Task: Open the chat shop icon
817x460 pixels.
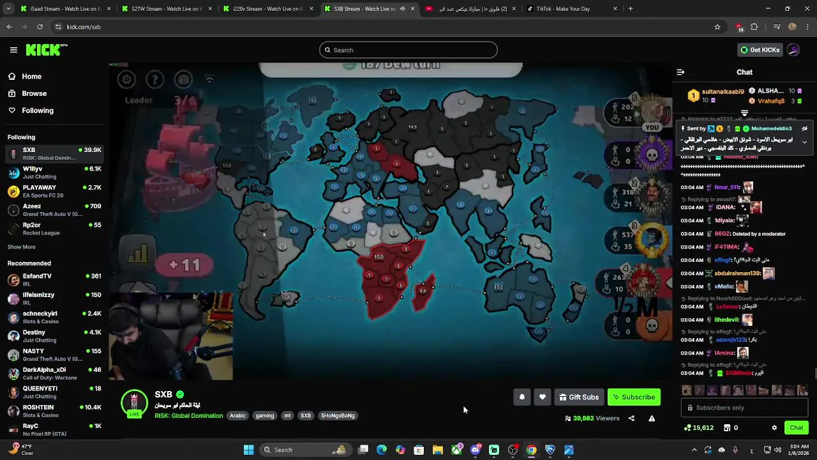Action: (x=727, y=427)
